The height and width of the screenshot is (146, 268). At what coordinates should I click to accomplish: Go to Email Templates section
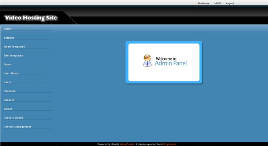14,47
